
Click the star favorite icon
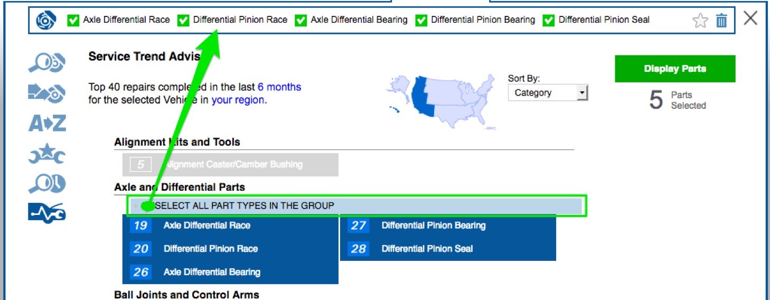[x=700, y=21]
